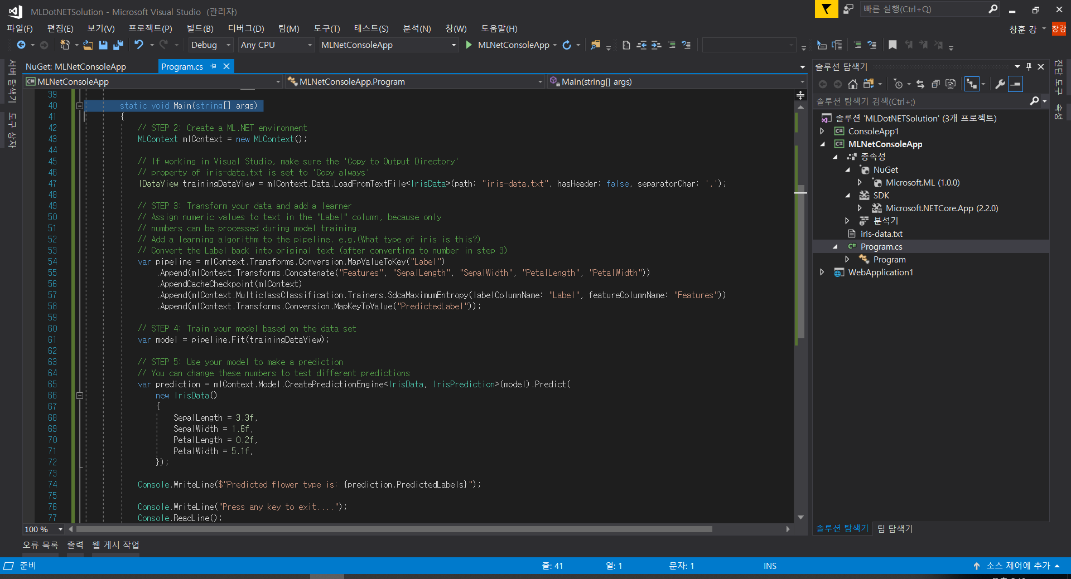Open the Debug configuration dropdown

tap(210, 45)
